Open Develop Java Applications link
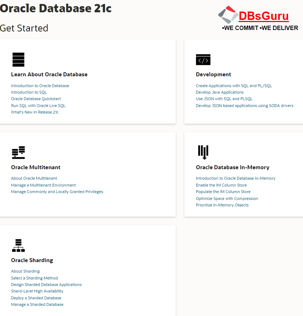 [x=219, y=92]
